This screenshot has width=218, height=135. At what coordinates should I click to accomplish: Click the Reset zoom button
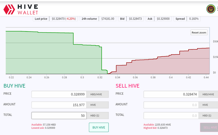(x=199, y=33)
